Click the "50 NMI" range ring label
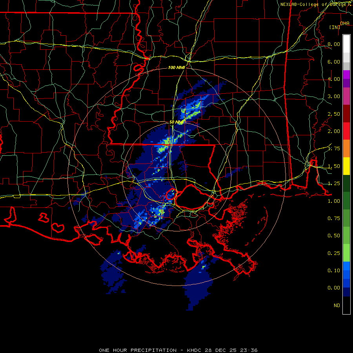 (176, 122)
